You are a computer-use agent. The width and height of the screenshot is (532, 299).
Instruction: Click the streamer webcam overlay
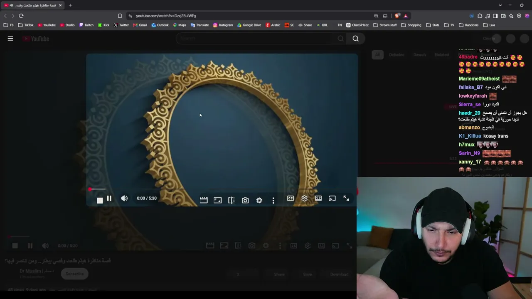click(x=444, y=238)
